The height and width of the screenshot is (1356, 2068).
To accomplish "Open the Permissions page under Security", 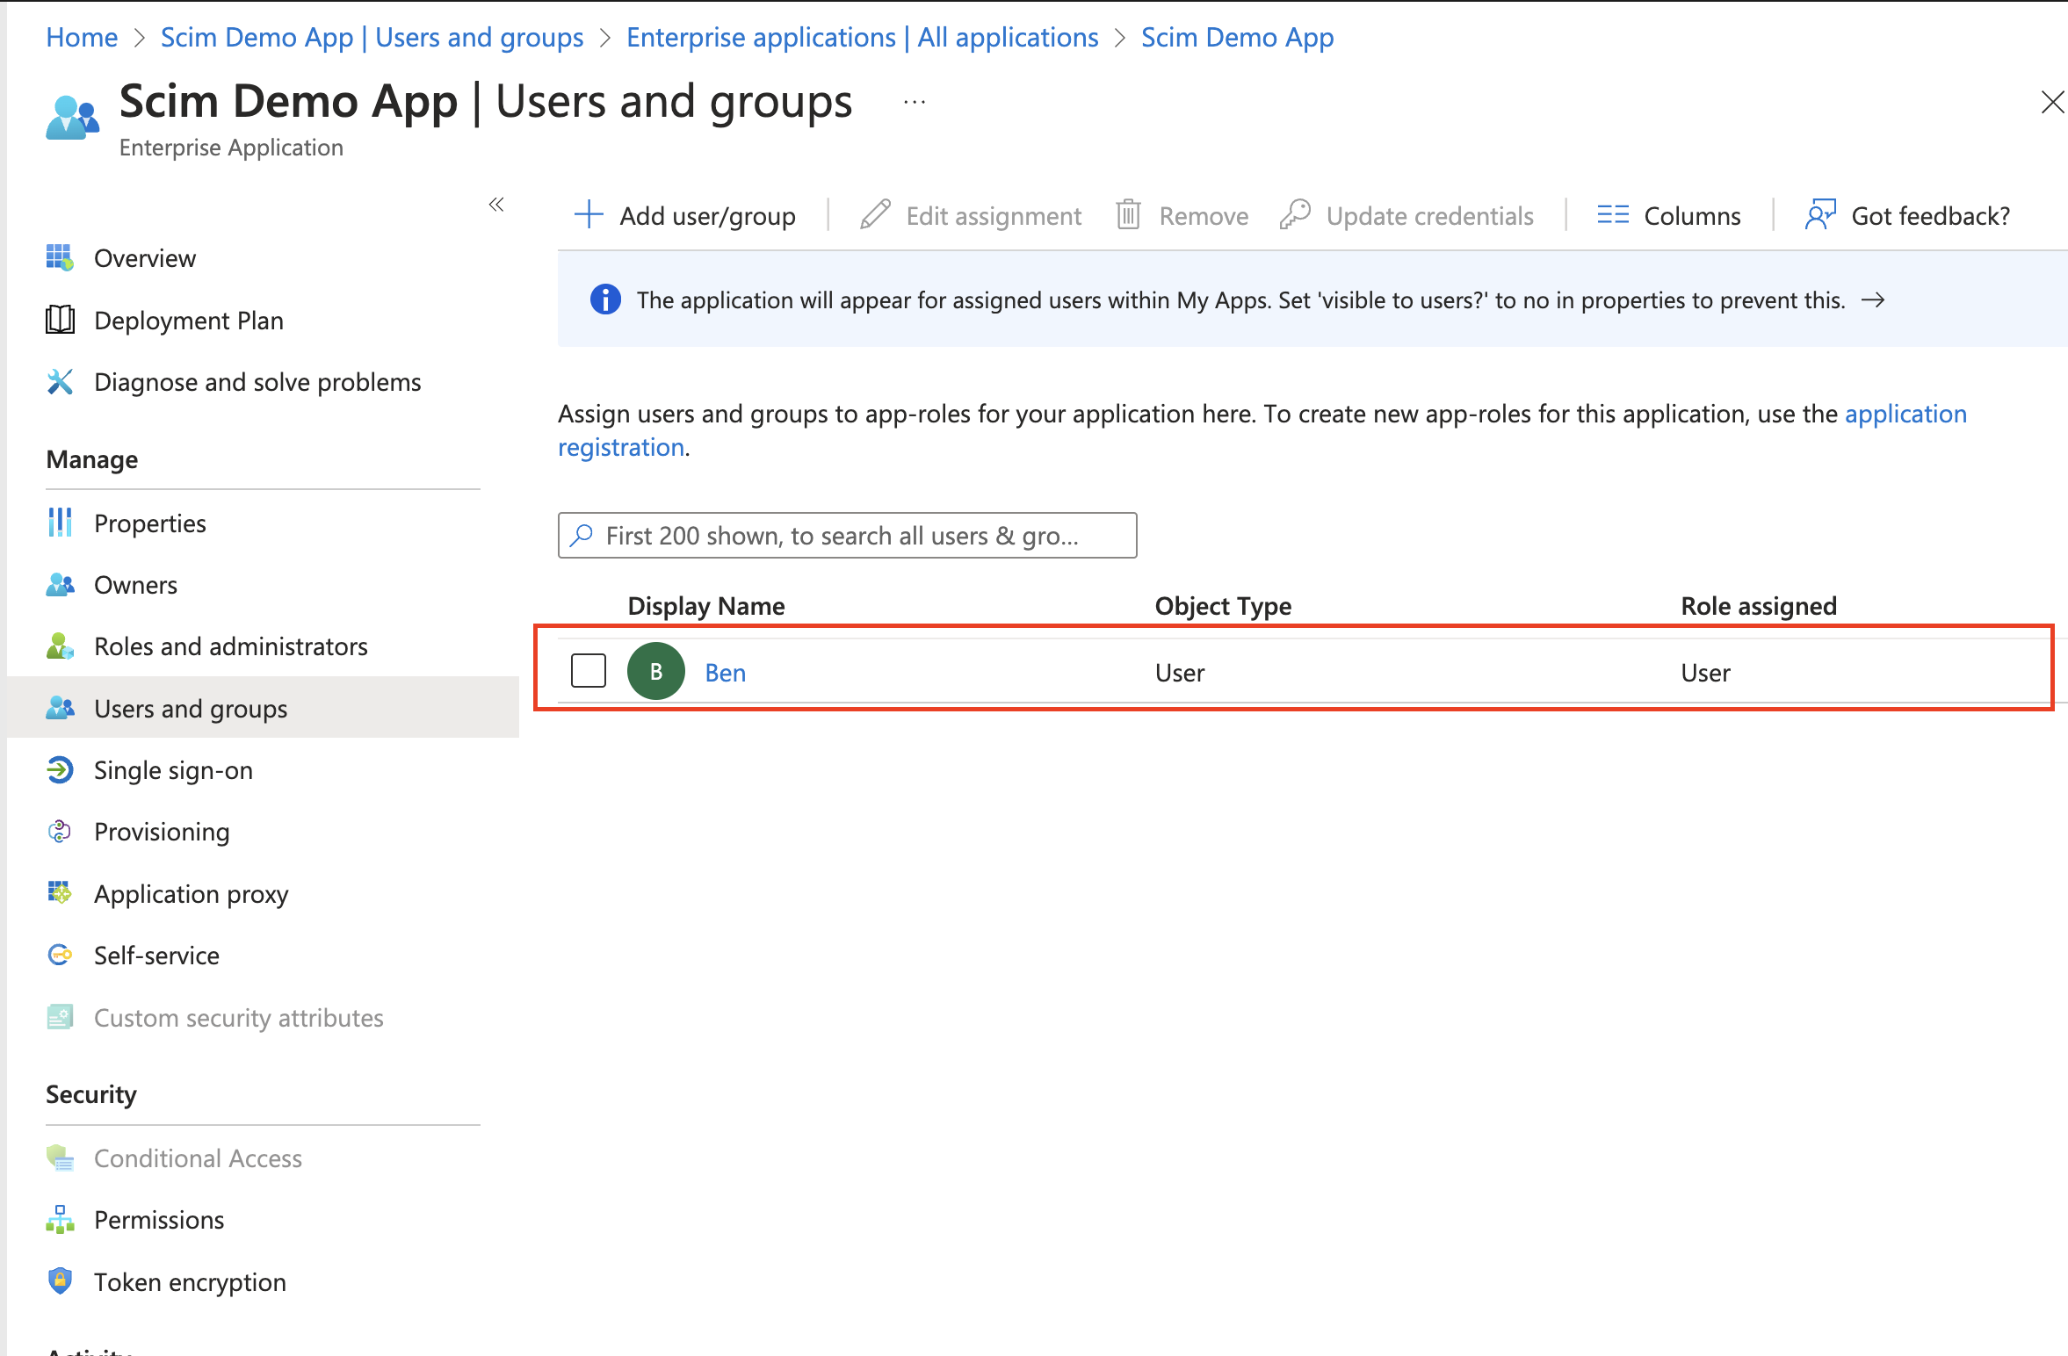I will point(158,1219).
